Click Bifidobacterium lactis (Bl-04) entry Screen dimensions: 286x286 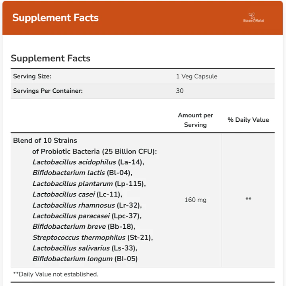82,173
